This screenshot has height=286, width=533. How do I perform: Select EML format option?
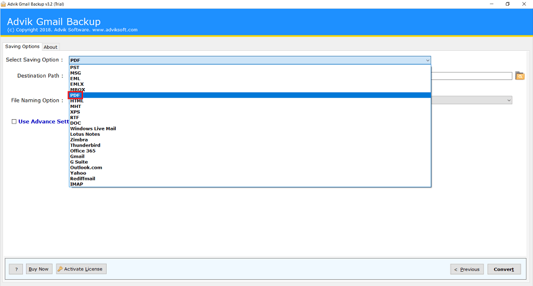tap(250, 79)
